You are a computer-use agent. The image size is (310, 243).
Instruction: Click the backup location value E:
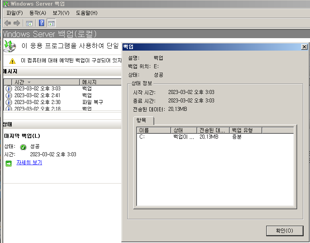(x=156, y=66)
